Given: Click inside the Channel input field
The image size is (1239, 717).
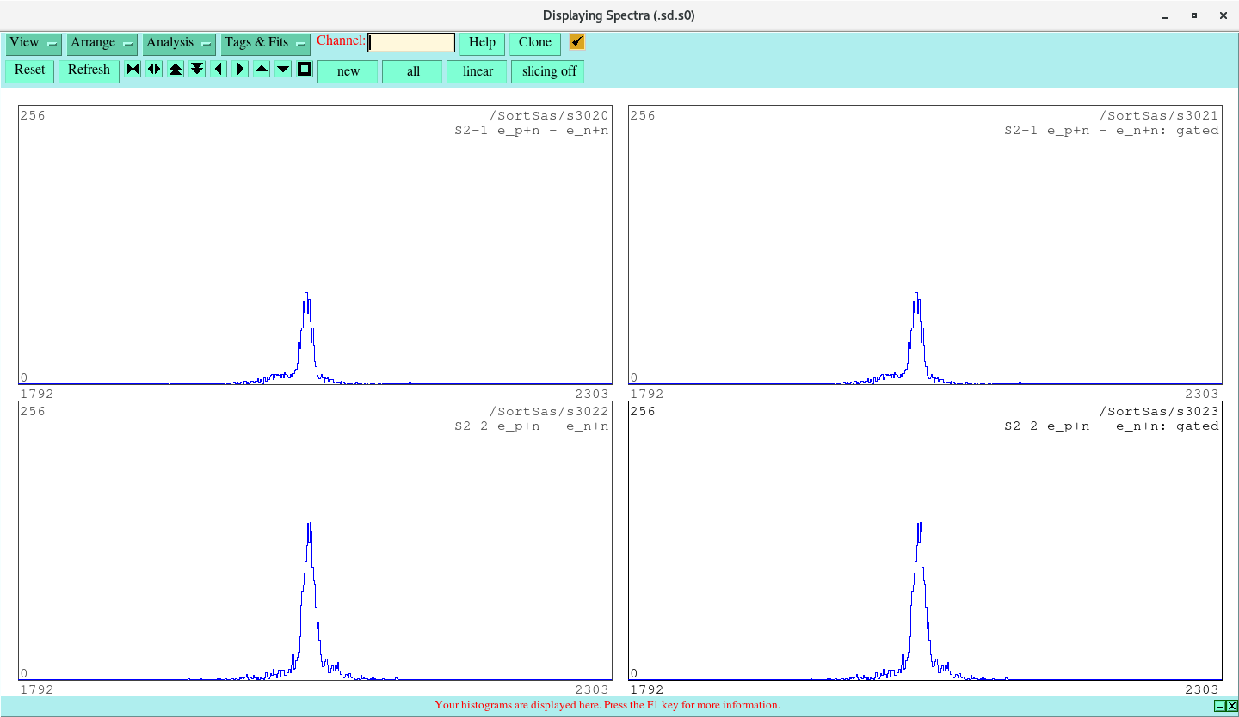Looking at the screenshot, I should 411,41.
